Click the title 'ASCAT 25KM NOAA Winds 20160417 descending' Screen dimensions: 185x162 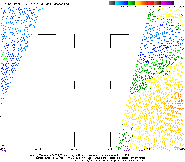click(x=37, y=4)
